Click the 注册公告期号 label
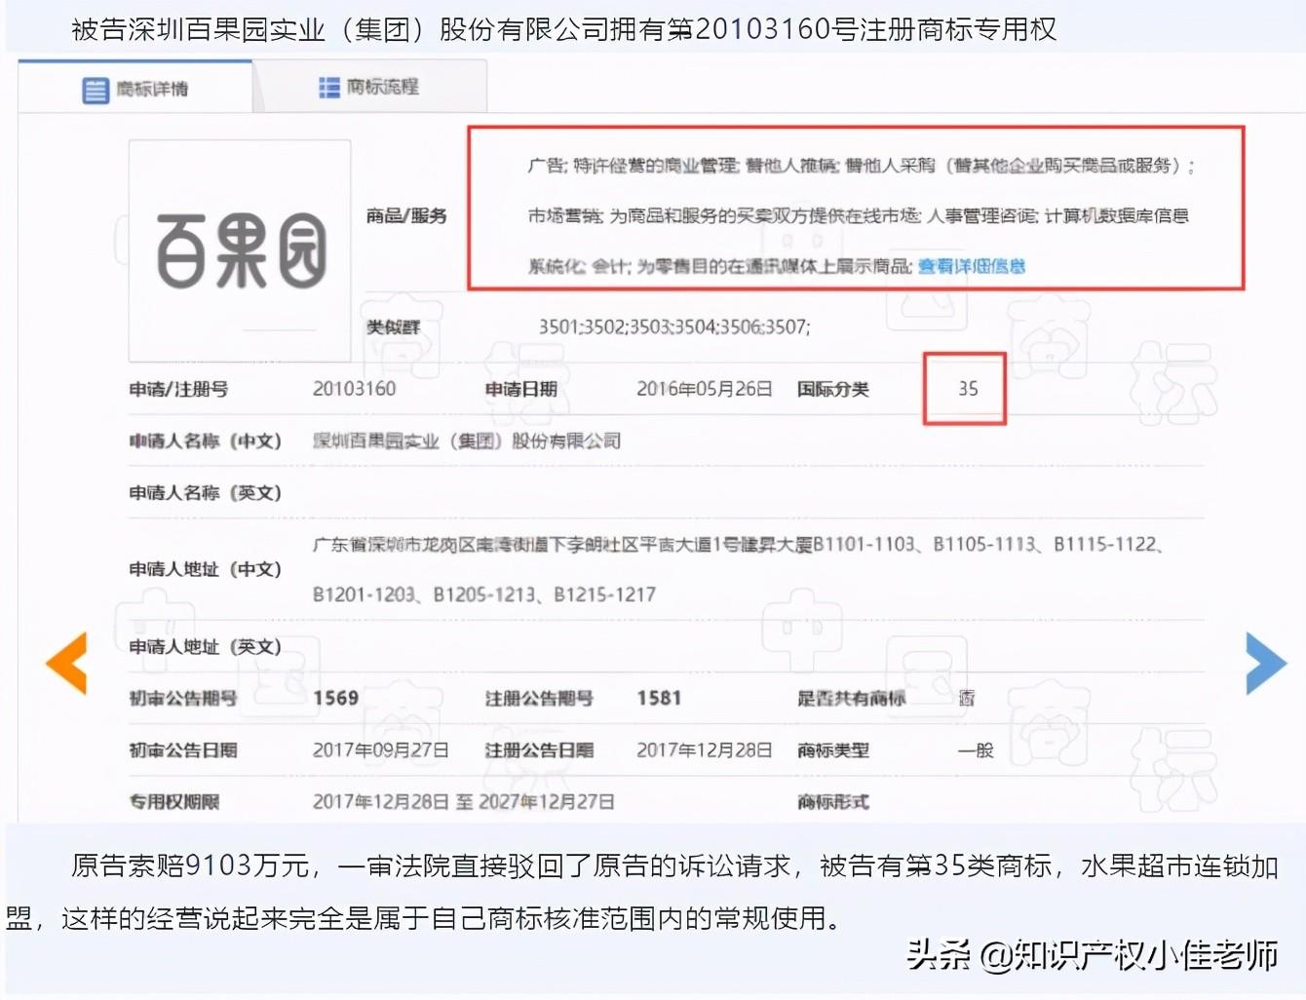This screenshot has width=1306, height=1000. (539, 698)
